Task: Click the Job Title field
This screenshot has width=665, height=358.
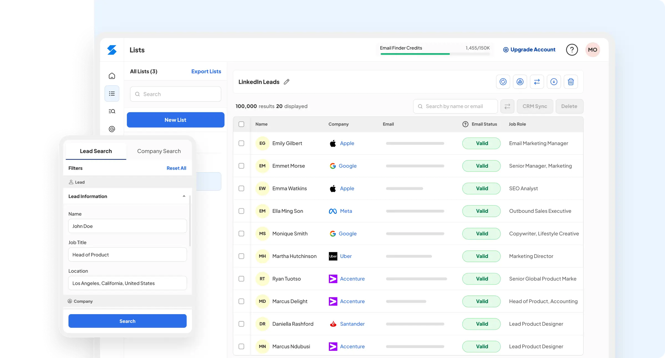Action: click(x=127, y=255)
